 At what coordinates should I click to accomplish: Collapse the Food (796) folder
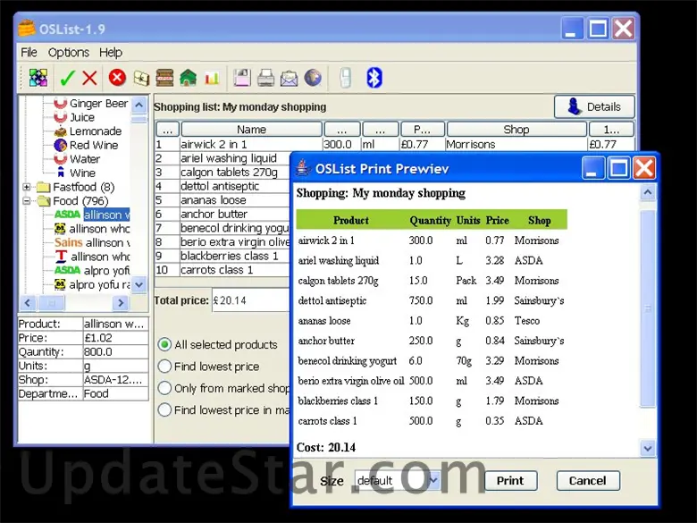(27, 201)
